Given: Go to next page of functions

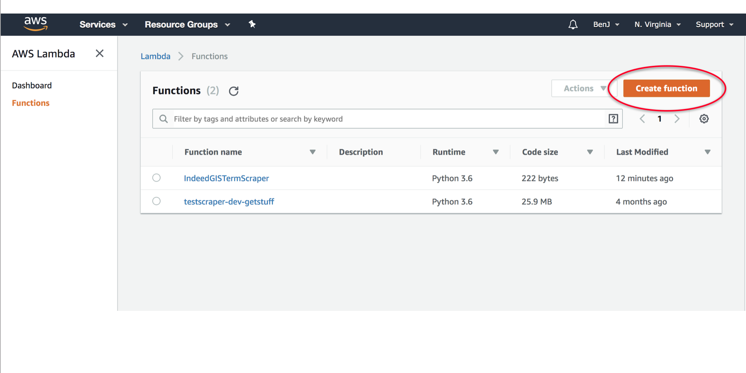Looking at the screenshot, I should [677, 119].
